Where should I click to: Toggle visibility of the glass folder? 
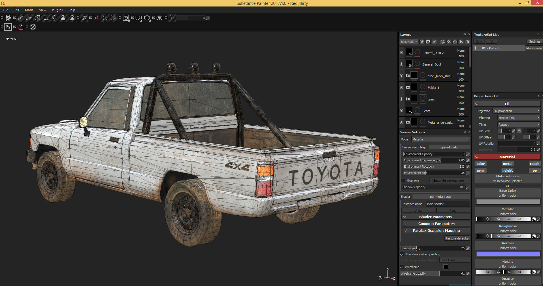(401, 99)
